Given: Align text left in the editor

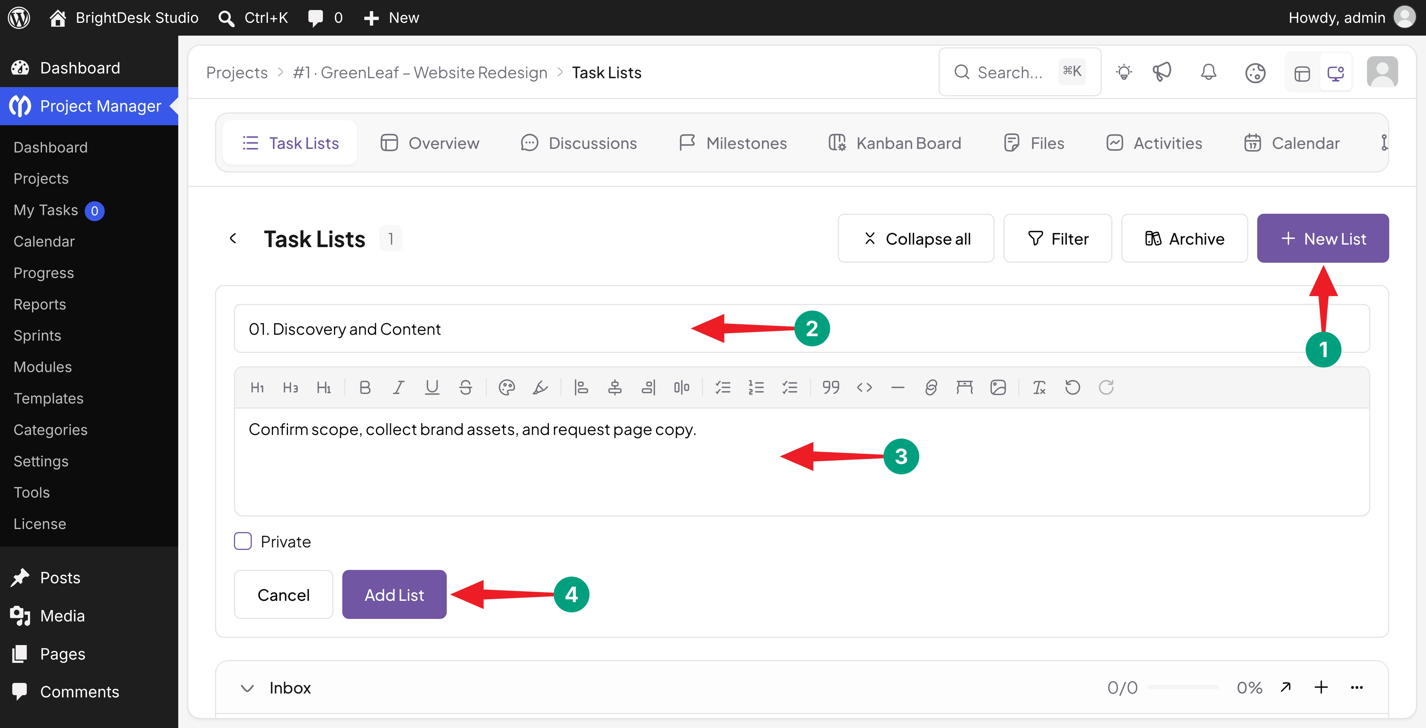Looking at the screenshot, I should coord(581,387).
